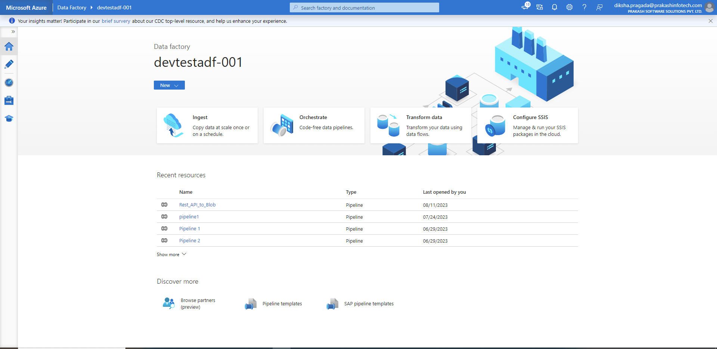Image resolution: width=717 pixels, height=349 pixels.
Task: Open settings gear icon in header
Action: [x=569, y=7]
